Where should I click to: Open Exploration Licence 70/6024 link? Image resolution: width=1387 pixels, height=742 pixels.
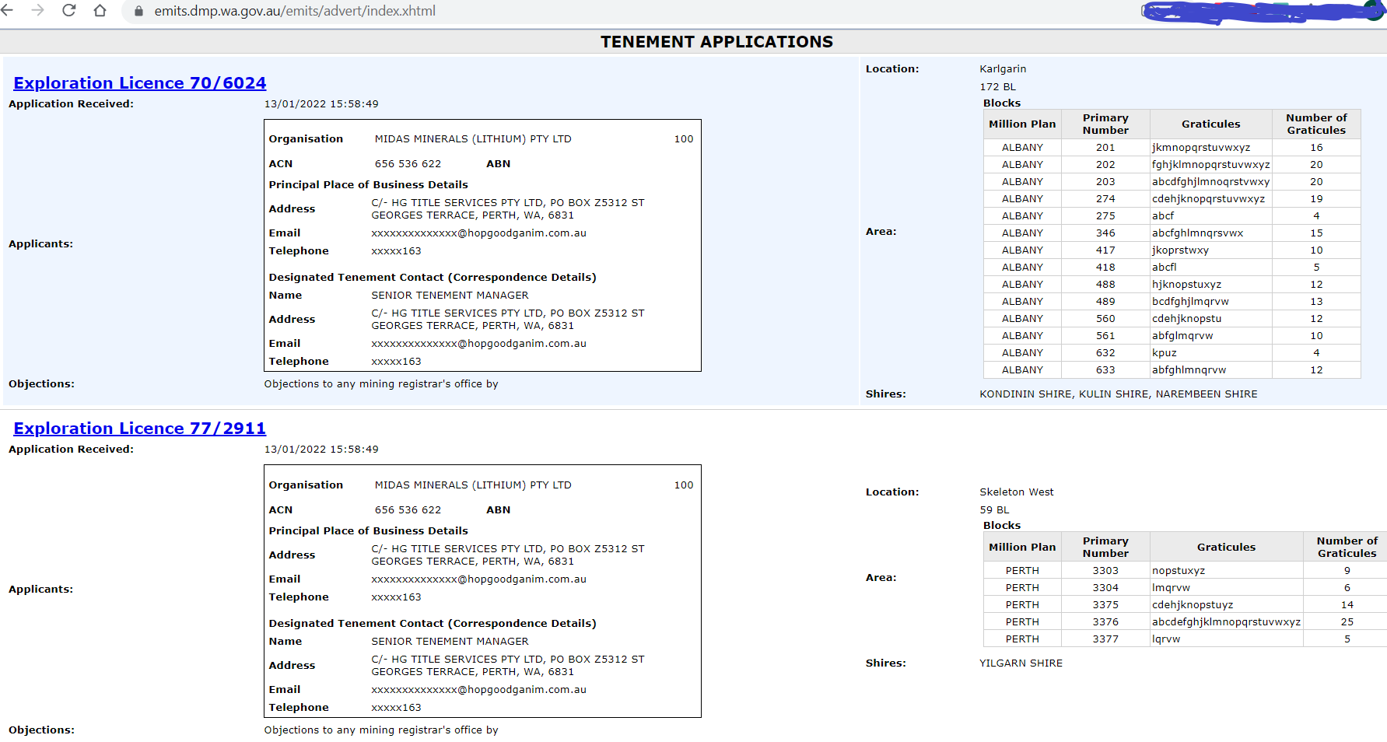point(140,83)
